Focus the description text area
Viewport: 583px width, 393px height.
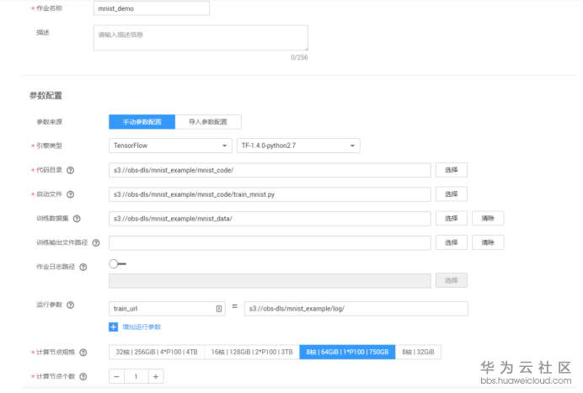coord(201,38)
